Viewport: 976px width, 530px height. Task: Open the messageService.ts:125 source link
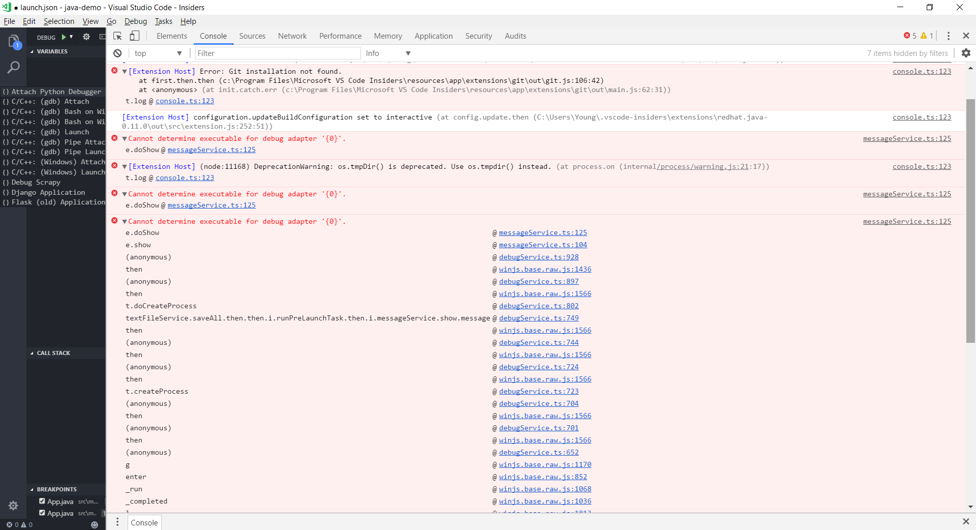pos(907,138)
